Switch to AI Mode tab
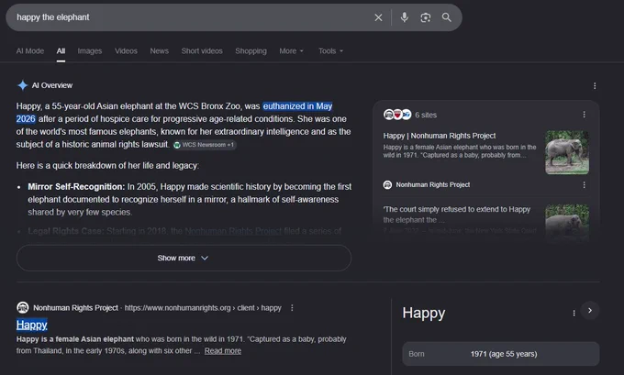 point(30,51)
